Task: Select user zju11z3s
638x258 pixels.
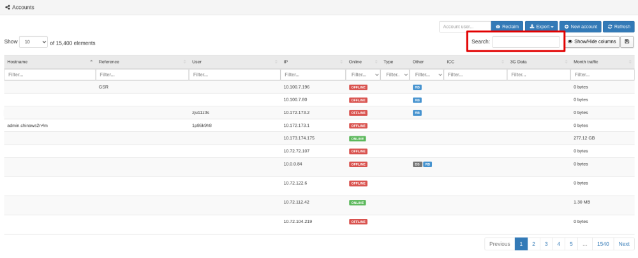Action: pyautogui.click(x=200, y=113)
